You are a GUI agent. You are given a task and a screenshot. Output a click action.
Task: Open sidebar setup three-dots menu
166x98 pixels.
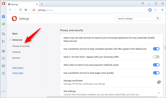pyautogui.click(x=4, y=91)
